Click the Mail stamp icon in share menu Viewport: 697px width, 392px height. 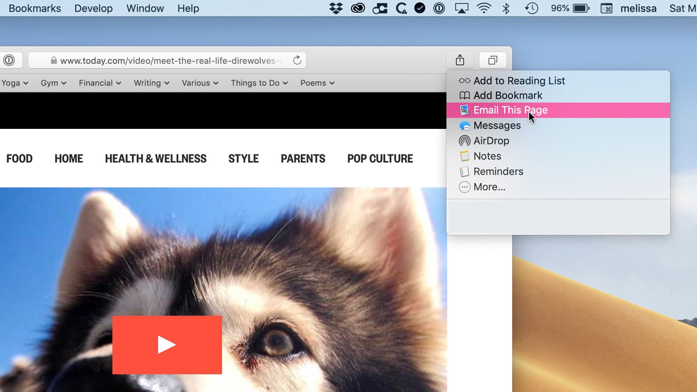tap(464, 110)
